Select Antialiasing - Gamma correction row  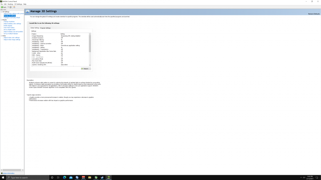tap(60, 43)
